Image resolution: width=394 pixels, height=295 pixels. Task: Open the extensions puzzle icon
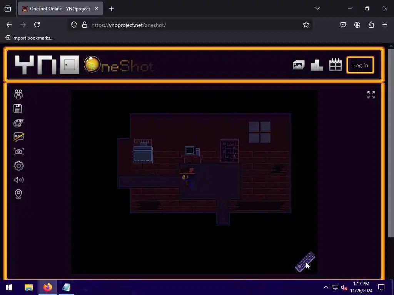point(371,25)
